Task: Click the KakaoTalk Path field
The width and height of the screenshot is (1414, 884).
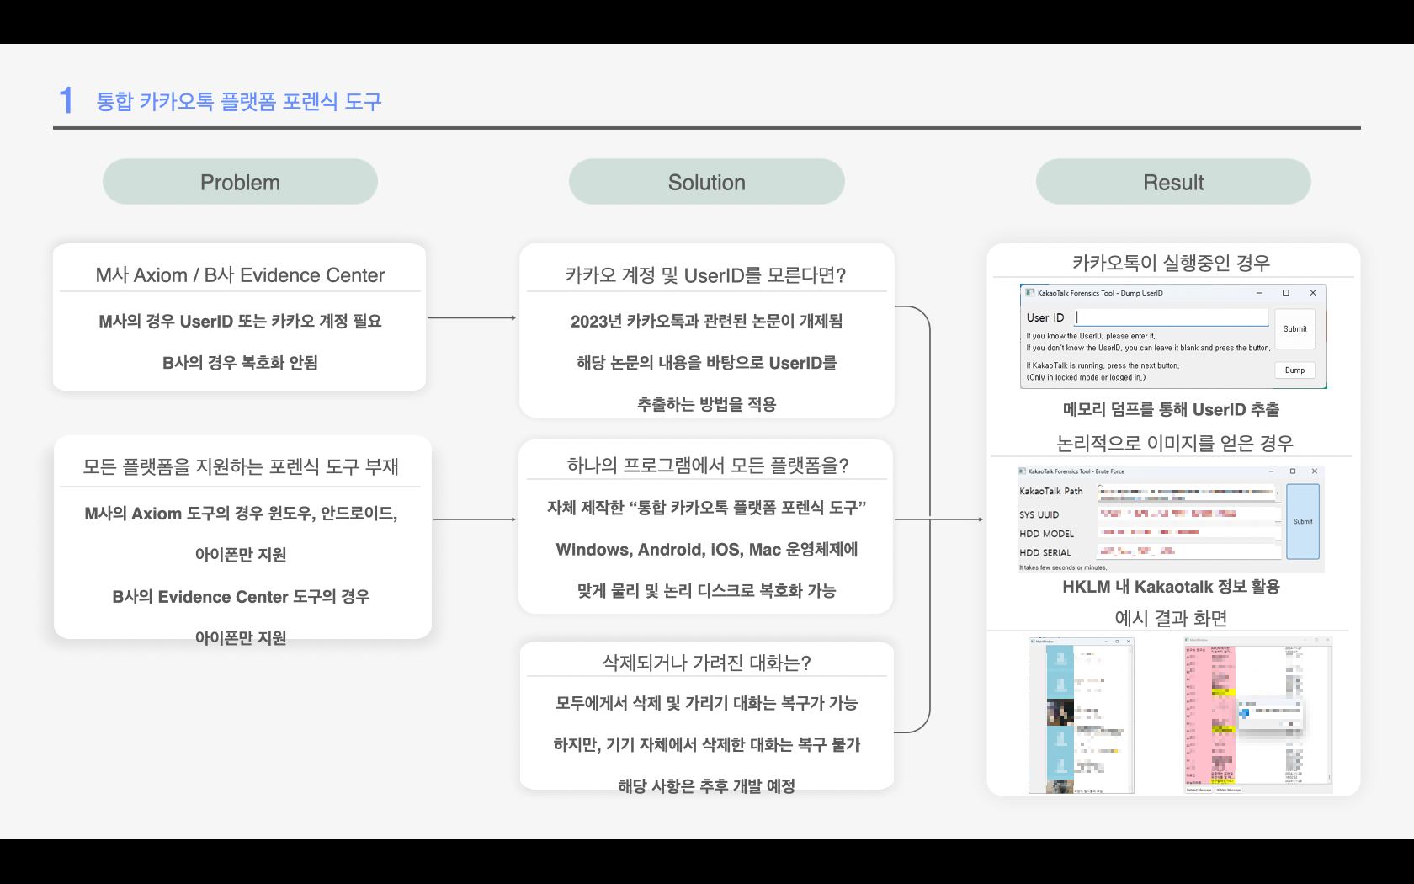Action: point(1188,492)
